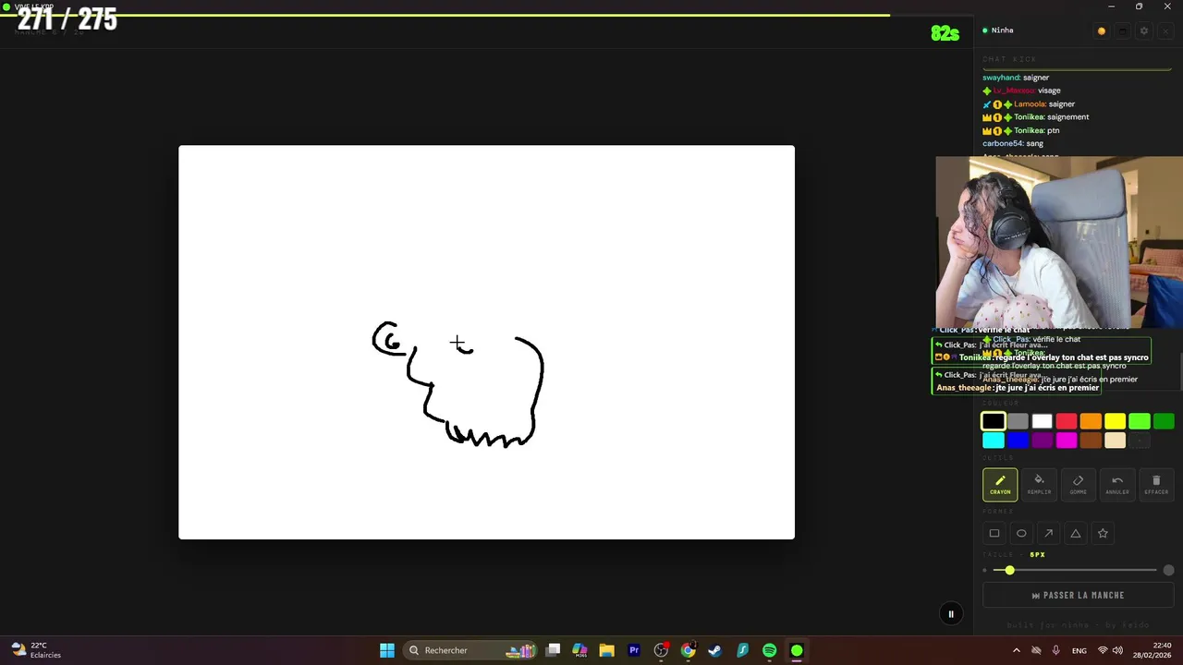Choose the ellipse shape tool
The height and width of the screenshot is (665, 1183).
1021,533
